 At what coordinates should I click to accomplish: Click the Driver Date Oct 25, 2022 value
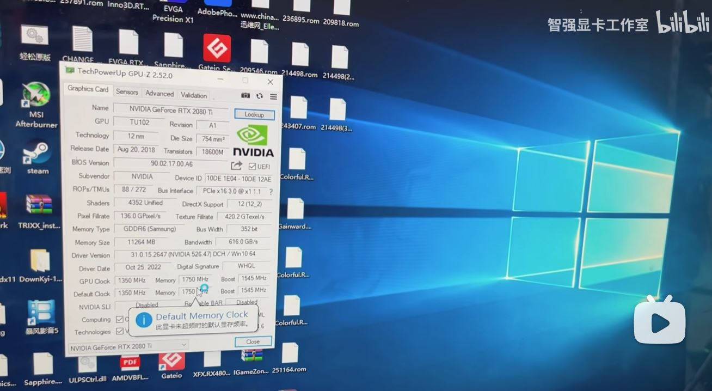pos(143,268)
